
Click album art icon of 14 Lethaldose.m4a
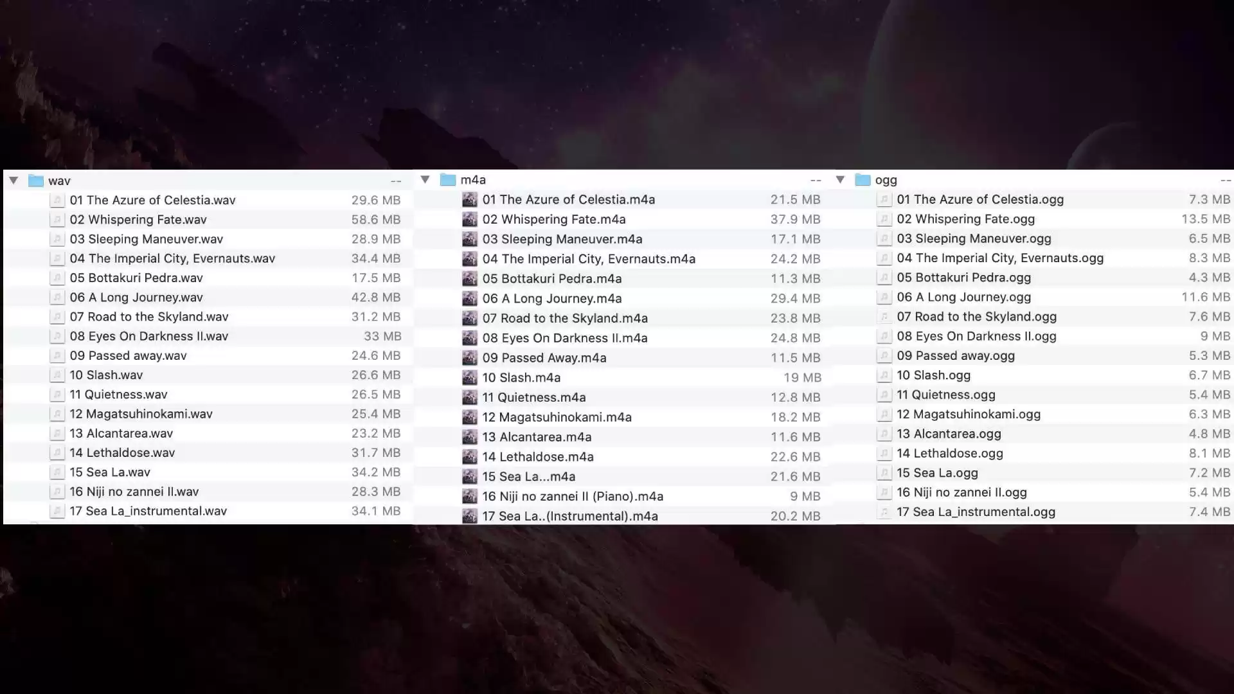pos(470,457)
